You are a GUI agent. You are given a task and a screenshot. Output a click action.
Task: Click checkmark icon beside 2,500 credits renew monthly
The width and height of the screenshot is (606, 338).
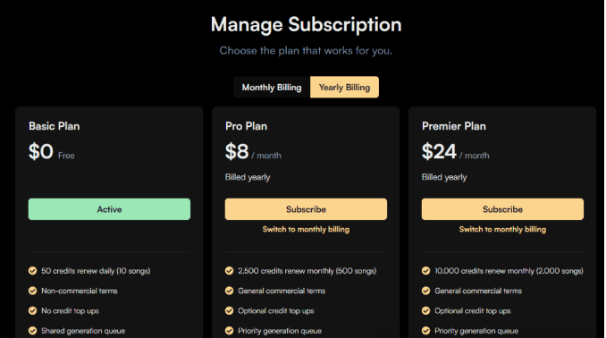click(229, 271)
